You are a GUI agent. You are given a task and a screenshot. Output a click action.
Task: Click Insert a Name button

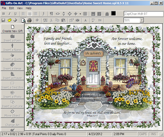[12, 47]
